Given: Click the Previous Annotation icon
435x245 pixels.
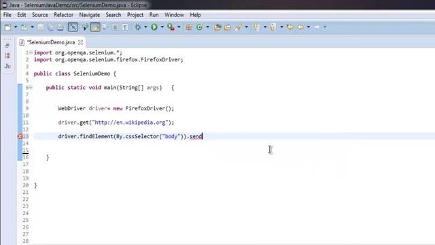Looking at the screenshot, I should tap(273, 27).
